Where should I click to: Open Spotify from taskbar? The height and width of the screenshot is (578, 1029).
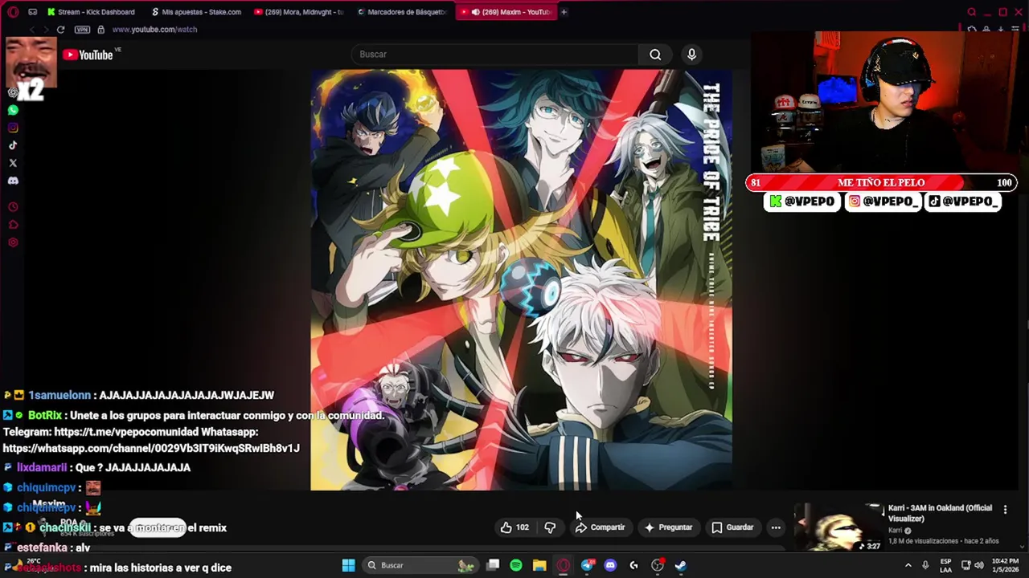pyautogui.click(x=516, y=565)
